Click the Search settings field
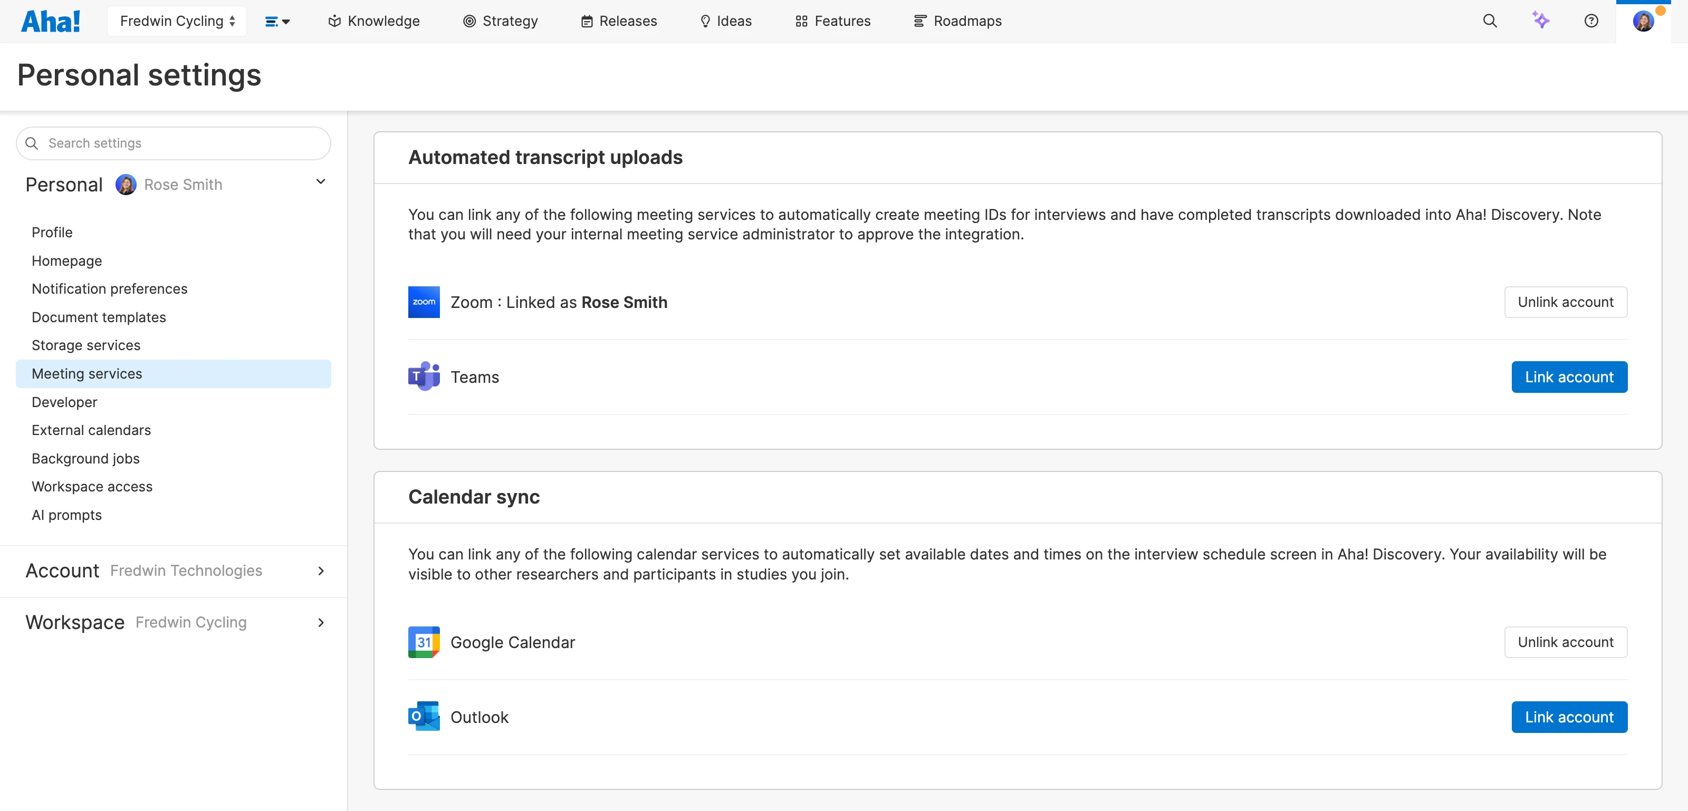Image resolution: width=1688 pixels, height=811 pixels. (x=174, y=143)
